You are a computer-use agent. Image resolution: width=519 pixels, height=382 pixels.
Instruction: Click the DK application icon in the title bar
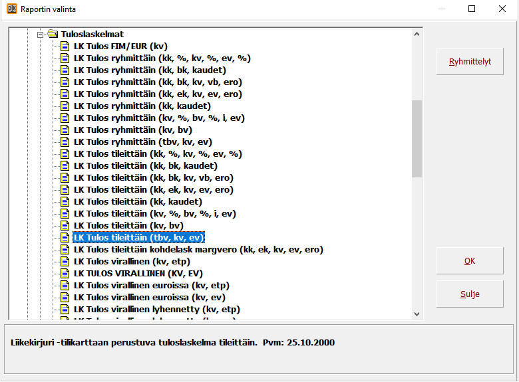pos(10,9)
